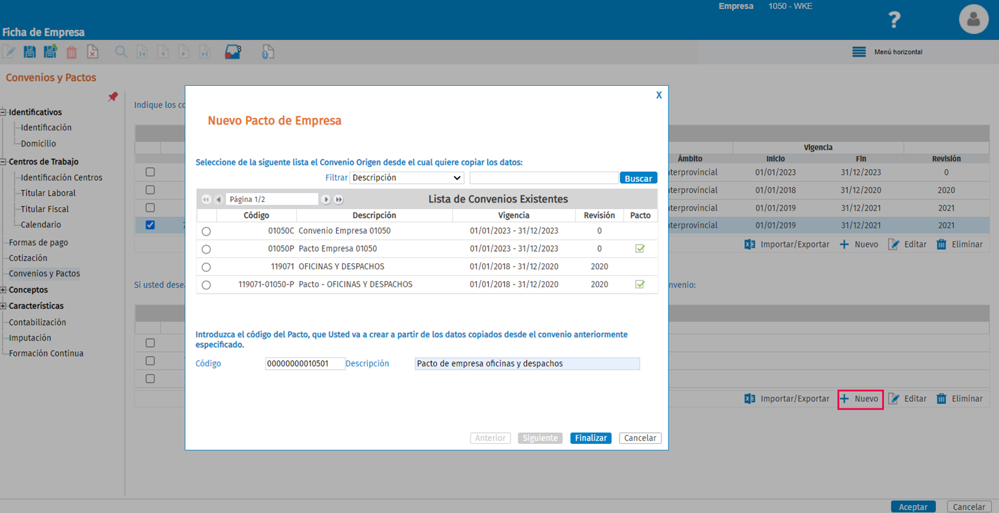Choose the 119071 OFICINAS Y DESPACHOS radio button
Screen dimensions: 999x513
point(206,267)
